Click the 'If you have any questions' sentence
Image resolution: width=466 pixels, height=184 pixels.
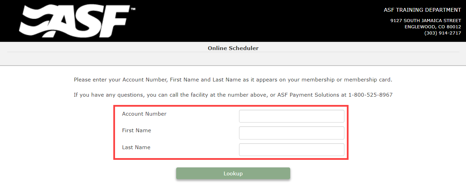tap(233, 95)
